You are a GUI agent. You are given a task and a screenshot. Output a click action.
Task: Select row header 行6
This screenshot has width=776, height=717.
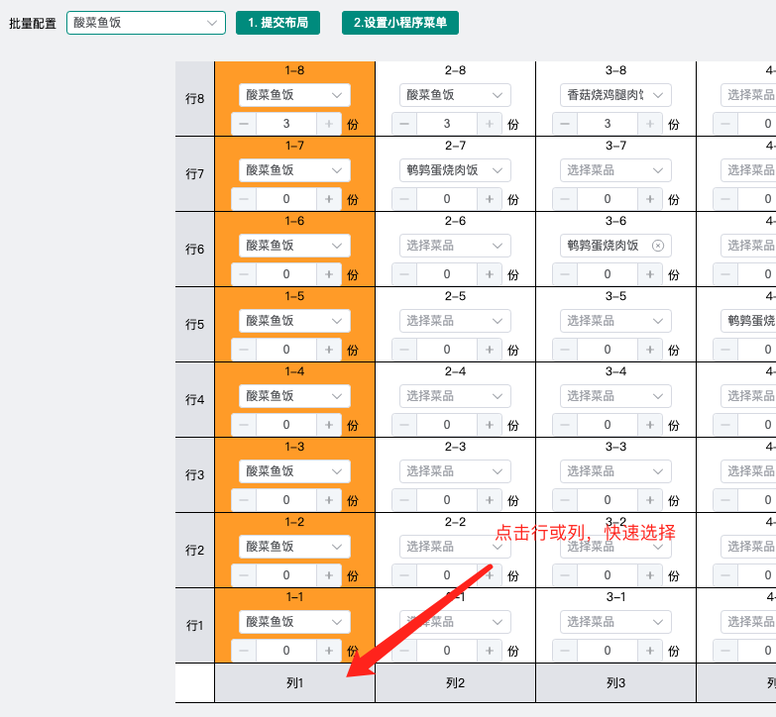195,249
